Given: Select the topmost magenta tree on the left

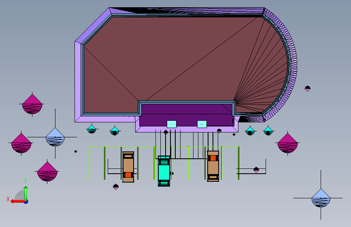Looking at the screenshot, I should [32, 104].
